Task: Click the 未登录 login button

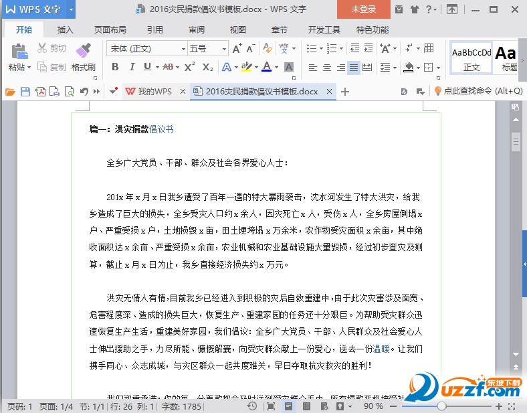Action: pos(364,9)
